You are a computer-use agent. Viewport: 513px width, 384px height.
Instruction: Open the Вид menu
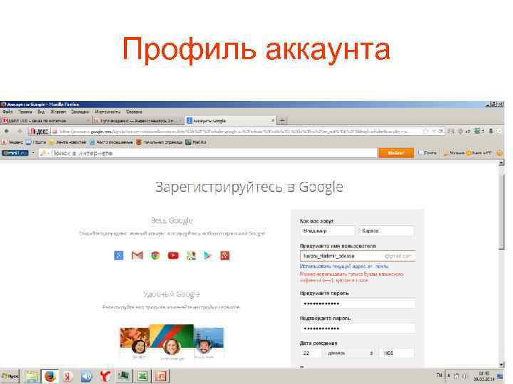[41, 112]
